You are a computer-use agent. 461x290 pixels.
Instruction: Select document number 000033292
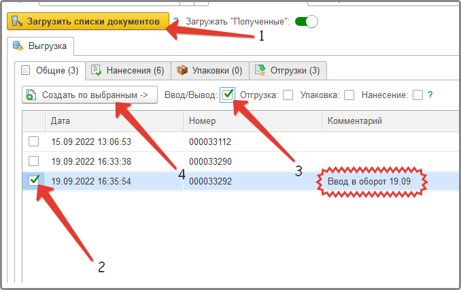(211, 181)
